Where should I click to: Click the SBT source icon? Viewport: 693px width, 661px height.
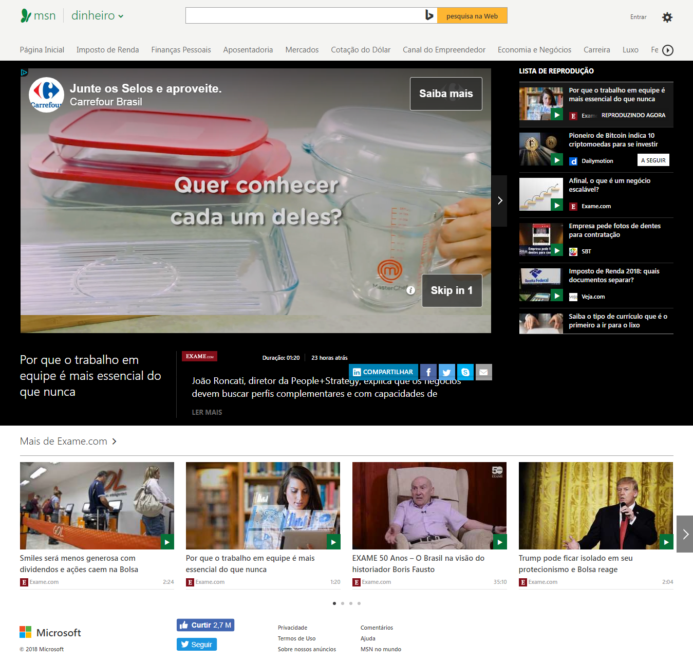[573, 252]
